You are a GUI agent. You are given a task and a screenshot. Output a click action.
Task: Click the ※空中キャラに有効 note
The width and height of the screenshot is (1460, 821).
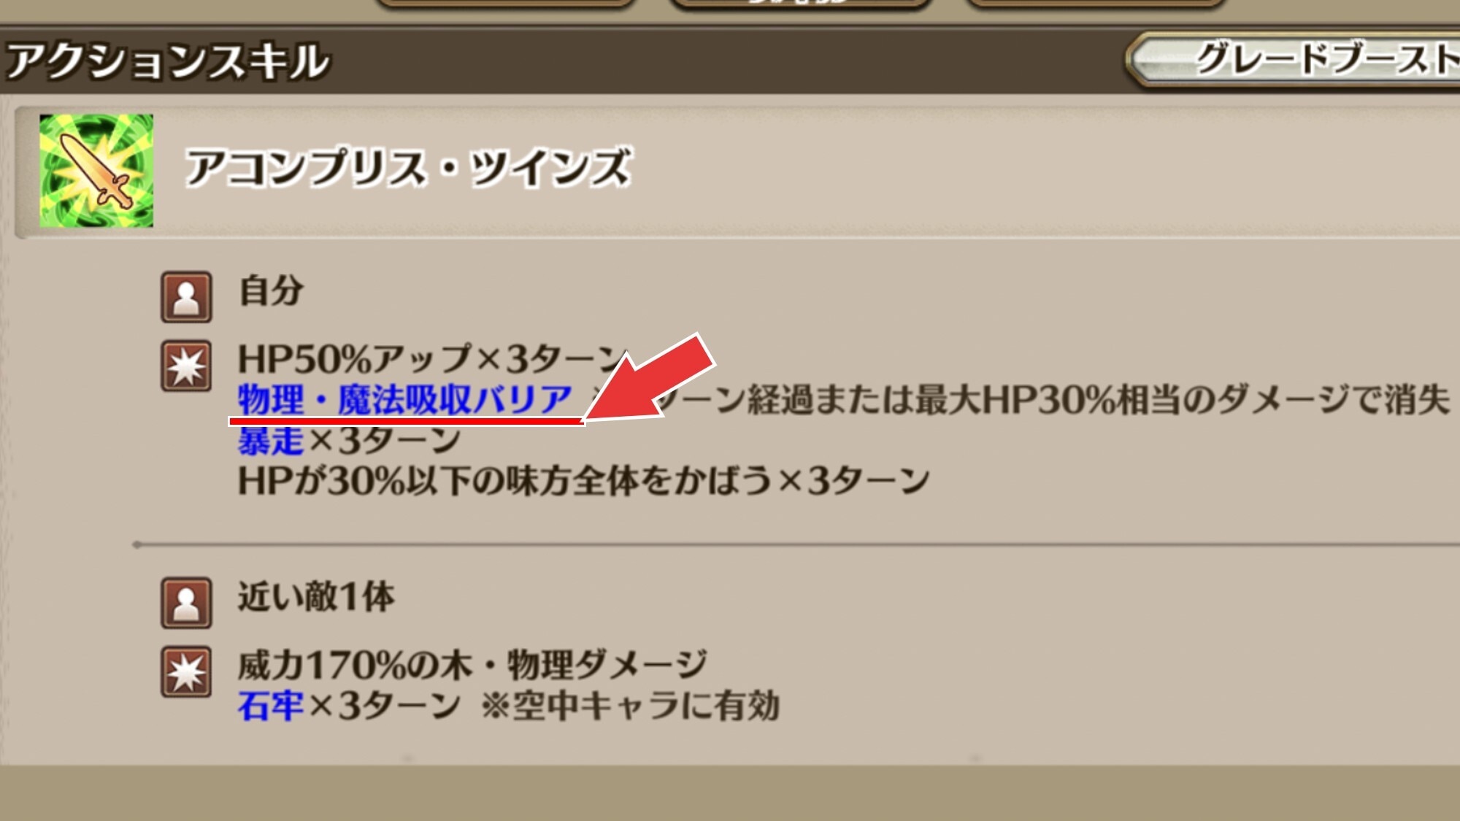click(x=630, y=705)
